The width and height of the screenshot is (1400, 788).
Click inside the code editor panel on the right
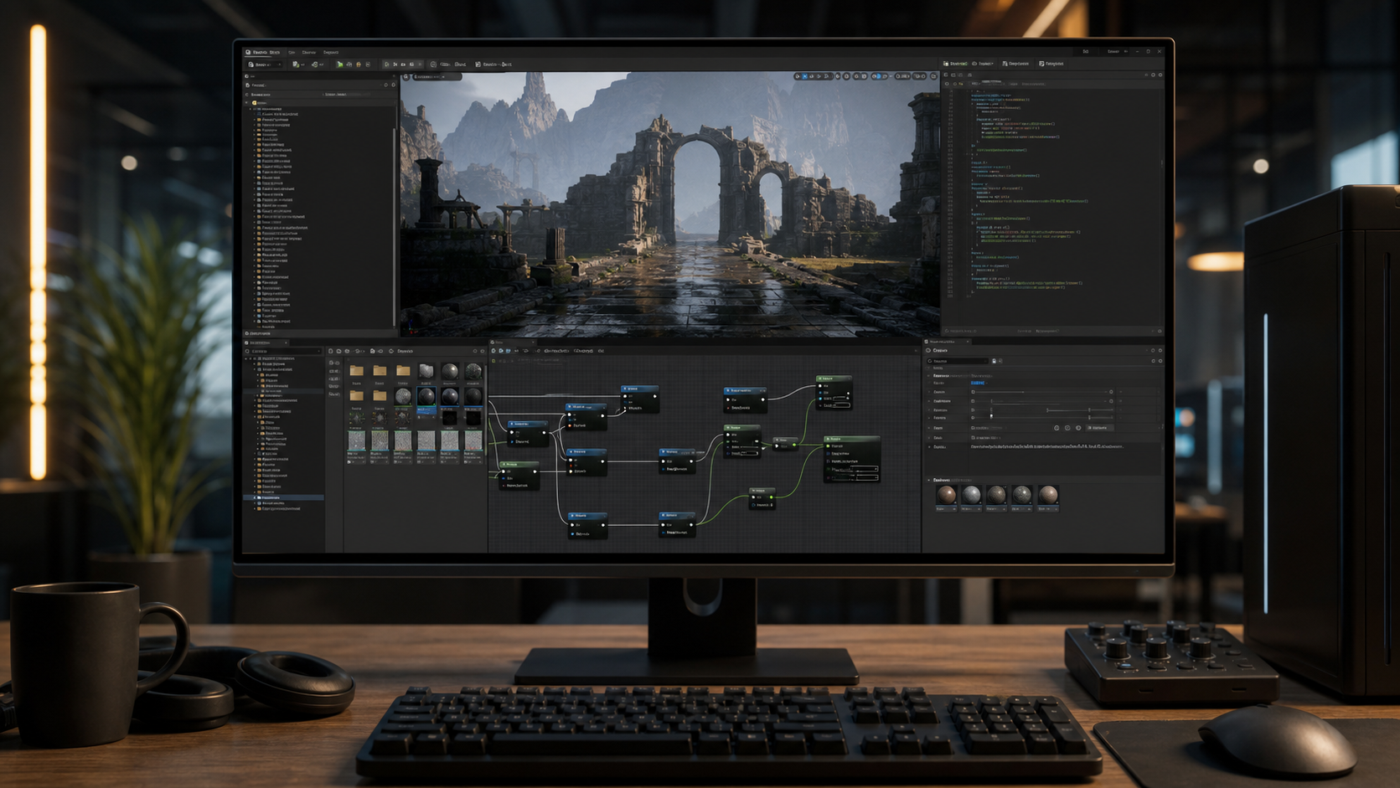click(x=1051, y=205)
